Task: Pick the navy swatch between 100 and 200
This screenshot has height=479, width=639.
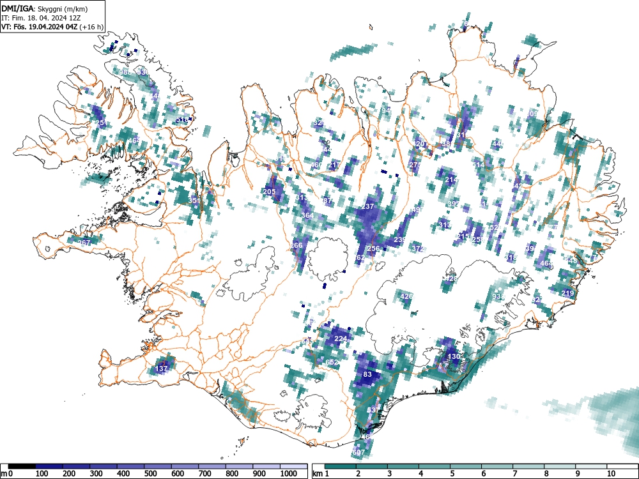Action: (x=49, y=466)
